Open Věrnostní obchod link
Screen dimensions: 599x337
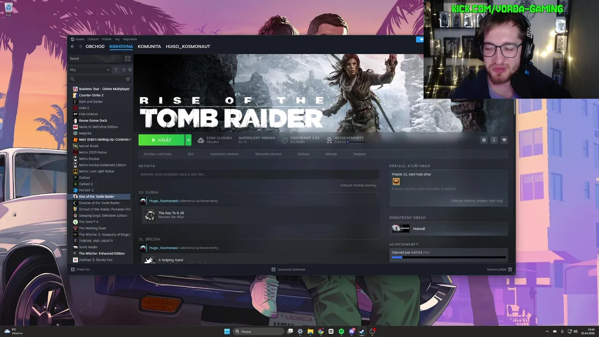click(268, 154)
